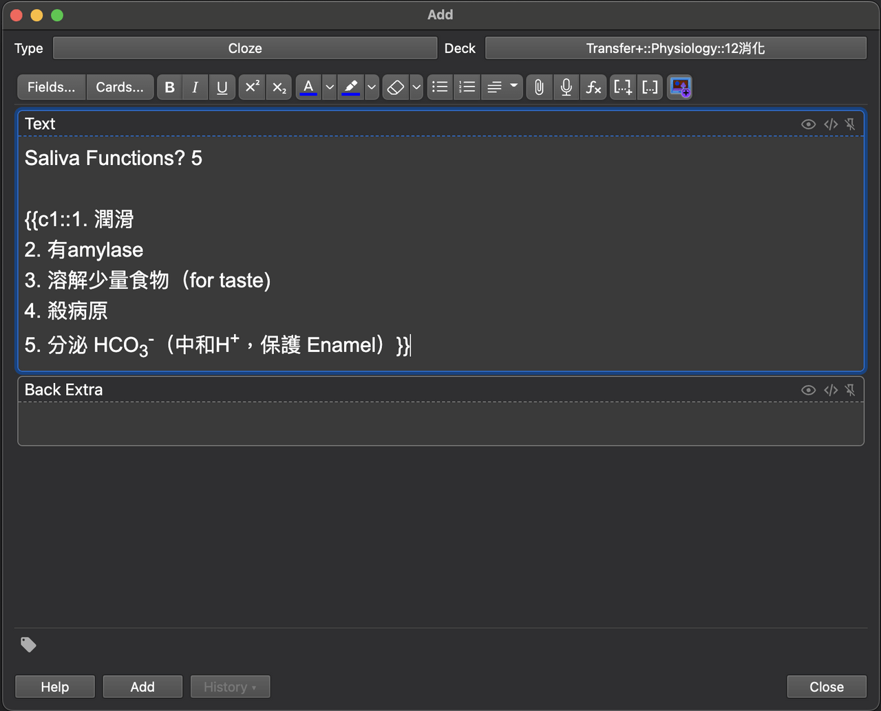Insert cloze deletion with same number
Image resolution: width=881 pixels, height=711 pixels.
[x=650, y=87]
